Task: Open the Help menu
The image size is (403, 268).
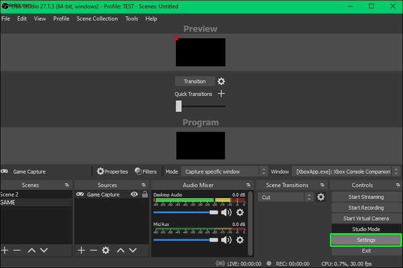Action: (151, 19)
